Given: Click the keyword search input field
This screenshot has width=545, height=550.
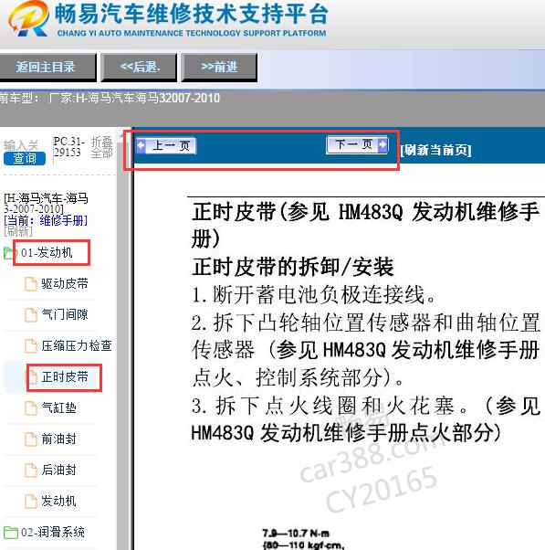Looking at the screenshot, I should coord(21,145).
